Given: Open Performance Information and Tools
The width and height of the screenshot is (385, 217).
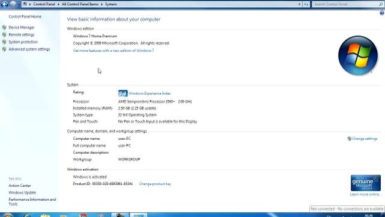Looking at the screenshot, I should (32, 202).
